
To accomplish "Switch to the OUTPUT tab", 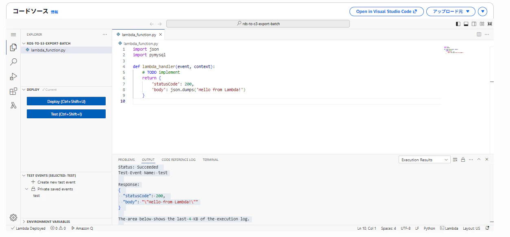I will tap(148, 160).
